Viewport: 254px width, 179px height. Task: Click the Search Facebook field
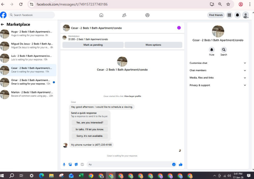[x=31, y=15]
